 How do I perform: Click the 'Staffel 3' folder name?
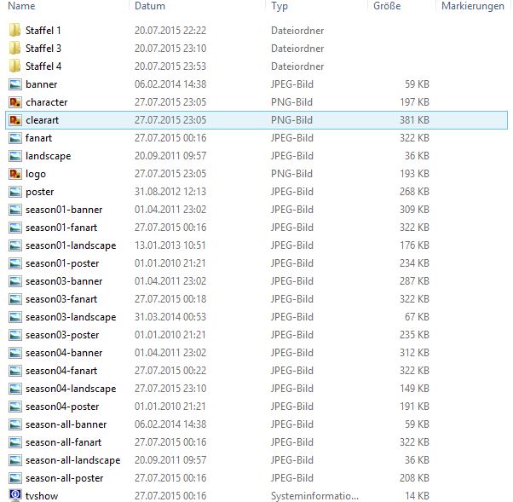[43, 49]
